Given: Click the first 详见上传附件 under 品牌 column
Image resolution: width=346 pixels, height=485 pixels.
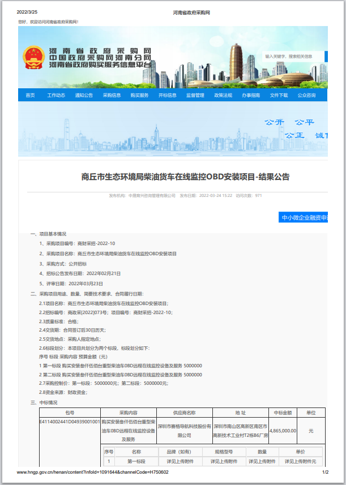Looking at the screenshot, I should tap(175, 461).
